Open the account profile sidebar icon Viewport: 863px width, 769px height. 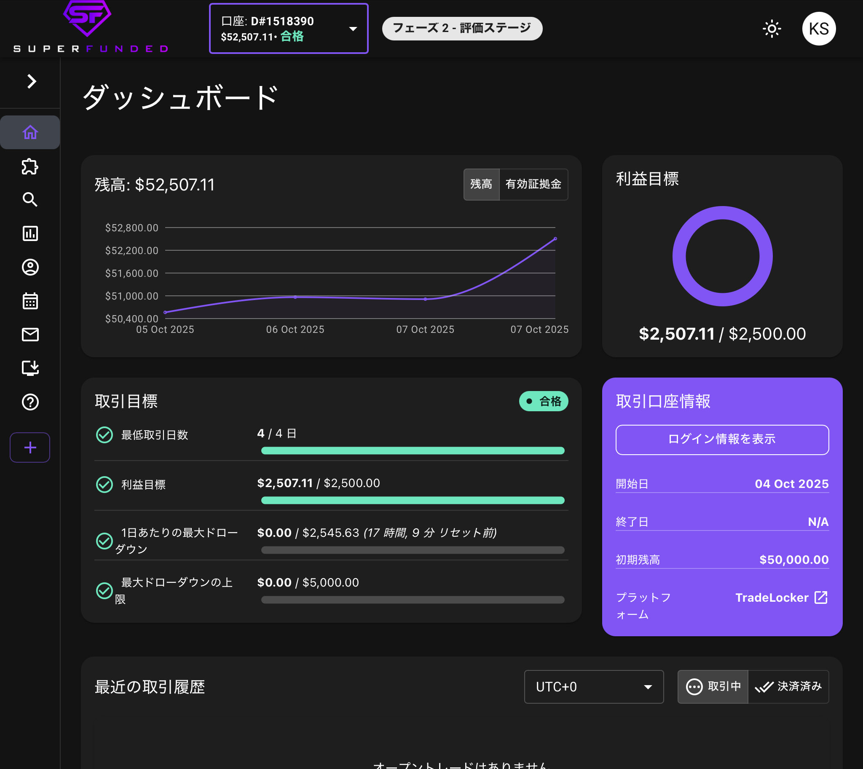pos(30,267)
